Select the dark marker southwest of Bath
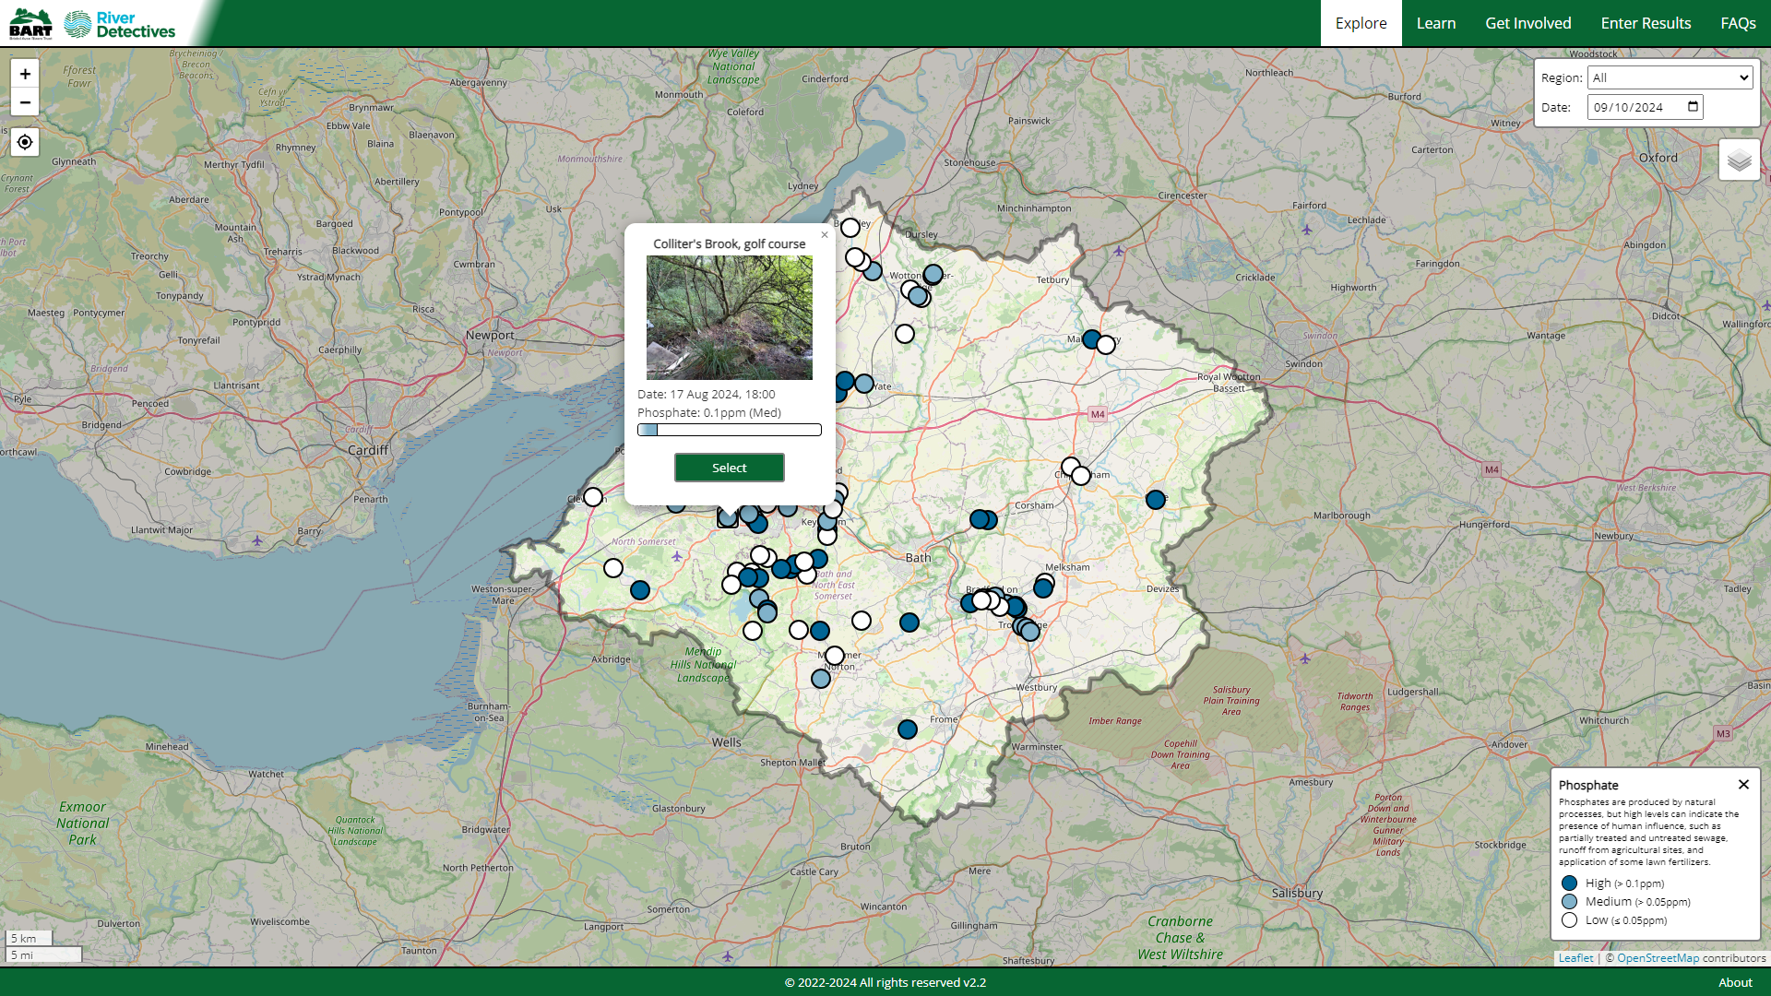 pos(909,622)
